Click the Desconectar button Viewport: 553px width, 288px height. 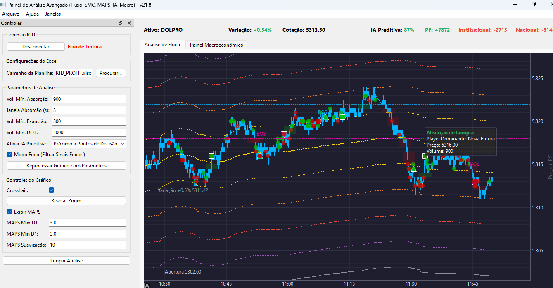click(36, 47)
